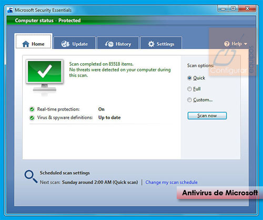
Task: Open the Help menu label
Action: [237, 44]
